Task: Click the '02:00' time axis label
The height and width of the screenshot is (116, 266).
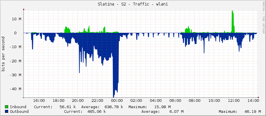Action: coord(136,101)
